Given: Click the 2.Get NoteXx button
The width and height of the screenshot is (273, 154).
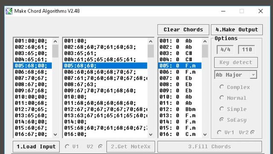Looking at the screenshot, I should click(x=131, y=147).
